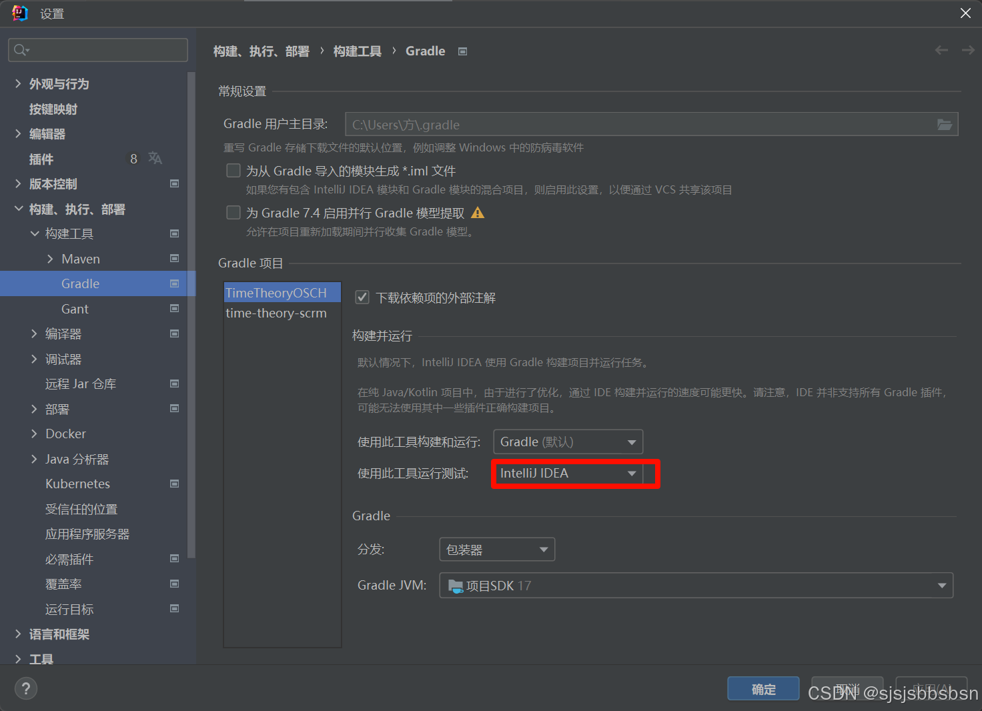Select 按键映射 in settings tree

(53, 109)
